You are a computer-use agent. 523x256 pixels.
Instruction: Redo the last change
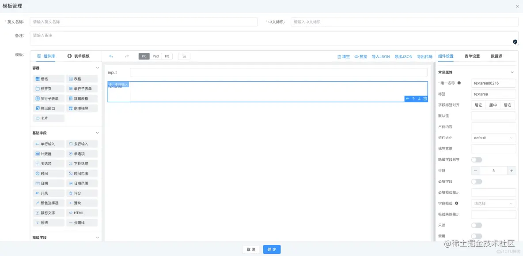[126, 56]
